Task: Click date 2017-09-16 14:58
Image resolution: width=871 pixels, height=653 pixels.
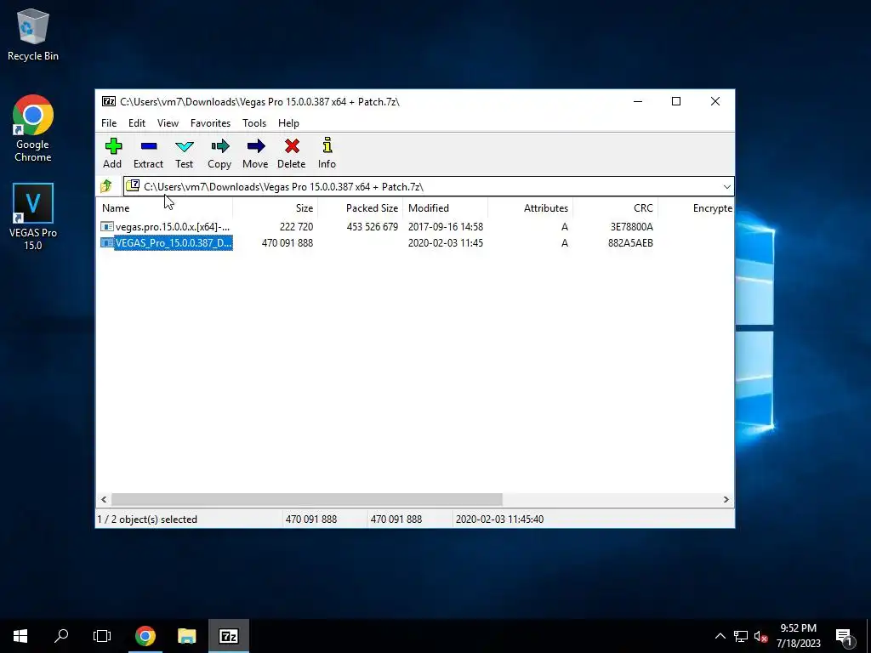Action: [x=446, y=226]
